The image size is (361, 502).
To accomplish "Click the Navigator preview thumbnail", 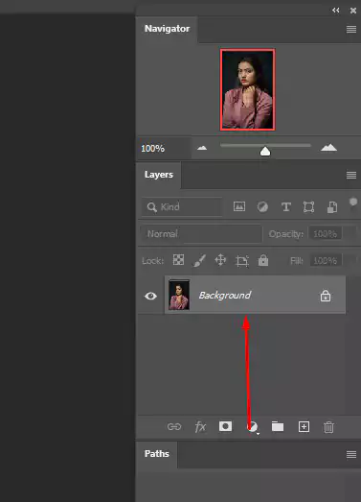I will [248, 89].
